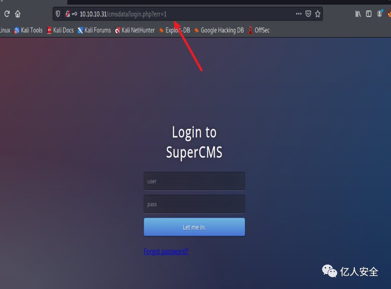This screenshot has width=391, height=289.
Task: Open the Kali Docs bookmark
Action: coord(60,30)
